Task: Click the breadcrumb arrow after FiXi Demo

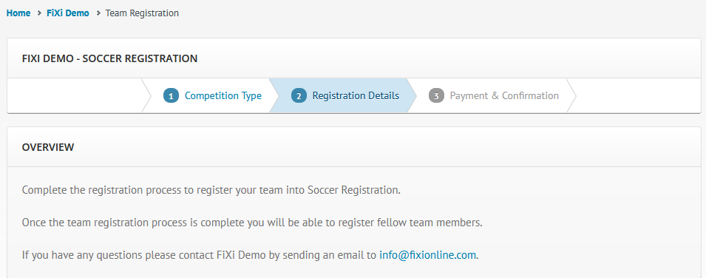Action: 98,13
